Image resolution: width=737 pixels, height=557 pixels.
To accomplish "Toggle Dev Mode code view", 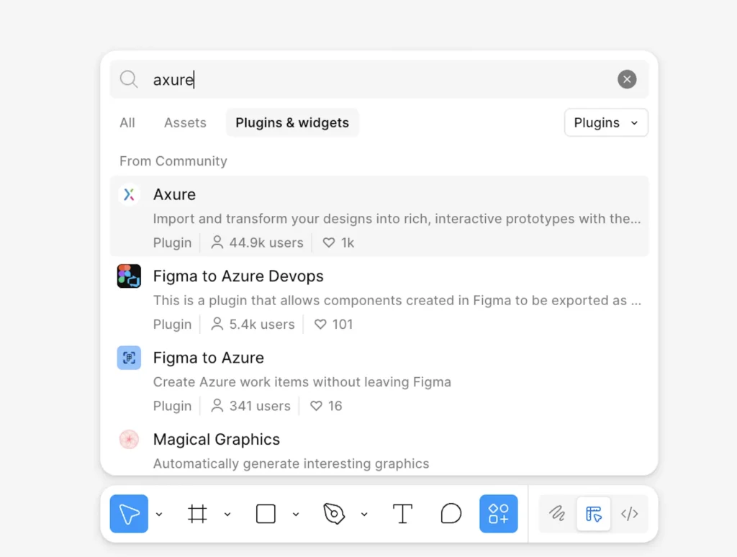I will 630,514.
